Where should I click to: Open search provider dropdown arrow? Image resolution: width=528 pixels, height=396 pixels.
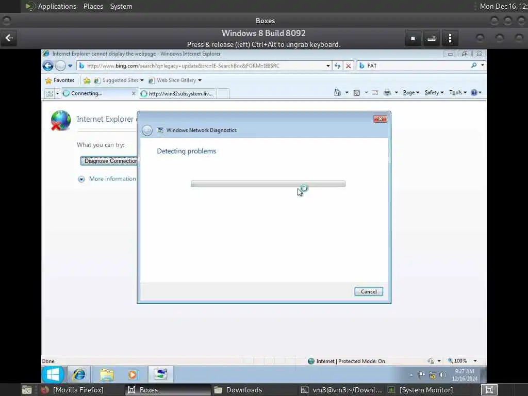click(x=482, y=65)
